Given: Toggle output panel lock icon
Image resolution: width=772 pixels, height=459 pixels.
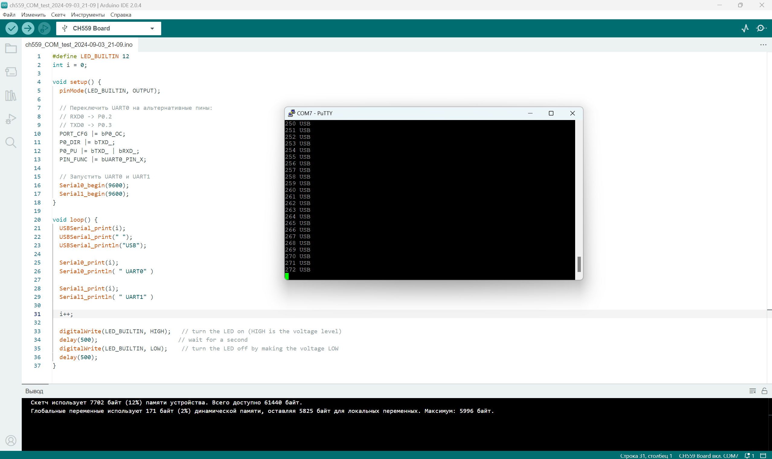Looking at the screenshot, I should point(764,391).
